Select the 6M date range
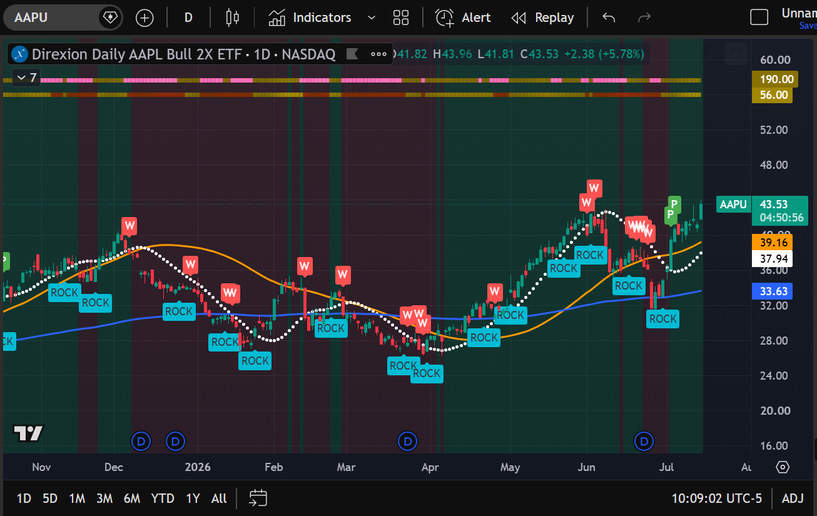 click(132, 498)
